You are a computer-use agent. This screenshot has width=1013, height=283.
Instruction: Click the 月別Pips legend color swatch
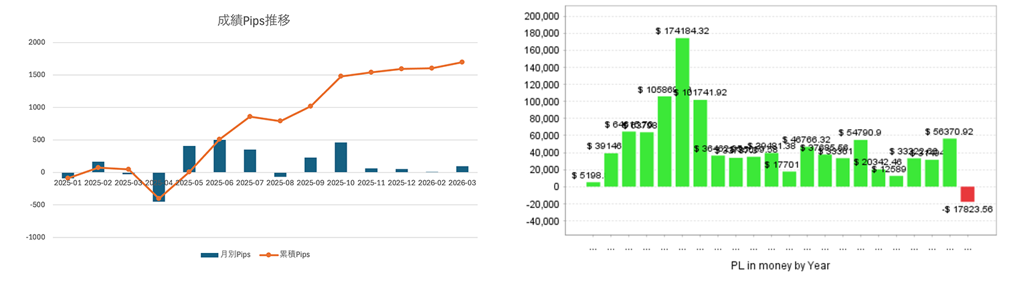click(x=209, y=255)
